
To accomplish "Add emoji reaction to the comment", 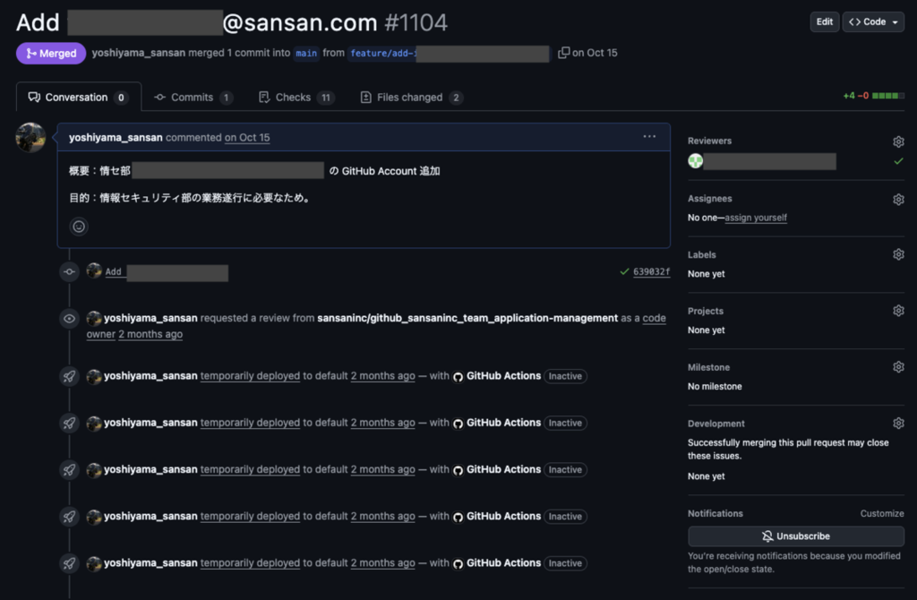I will pos(79,227).
